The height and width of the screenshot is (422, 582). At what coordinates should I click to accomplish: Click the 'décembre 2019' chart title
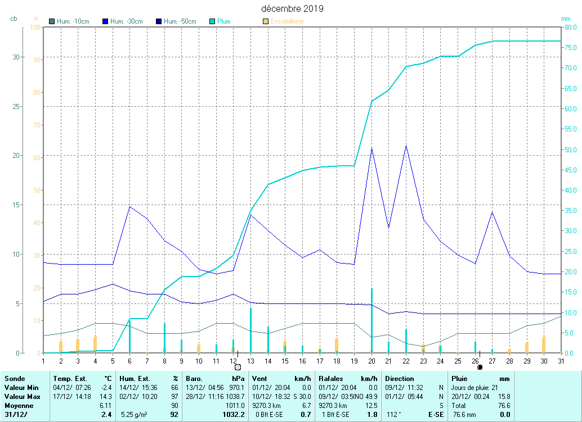292,8
